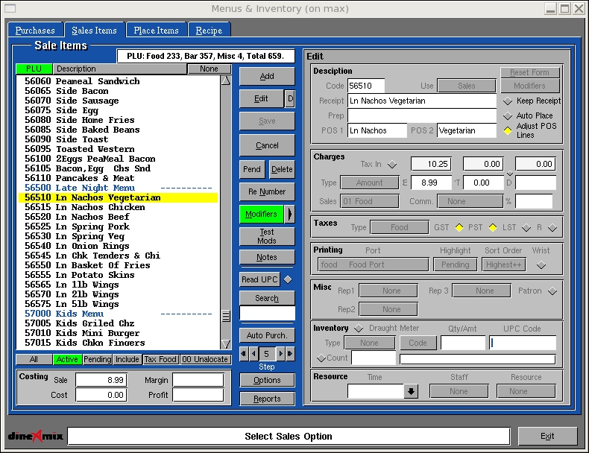Toggle the Read UPC diamond

point(288,279)
